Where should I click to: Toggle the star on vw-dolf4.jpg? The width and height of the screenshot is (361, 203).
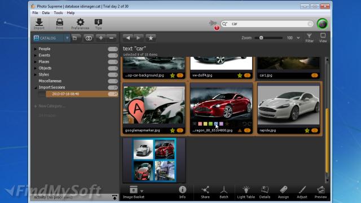[240, 75]
